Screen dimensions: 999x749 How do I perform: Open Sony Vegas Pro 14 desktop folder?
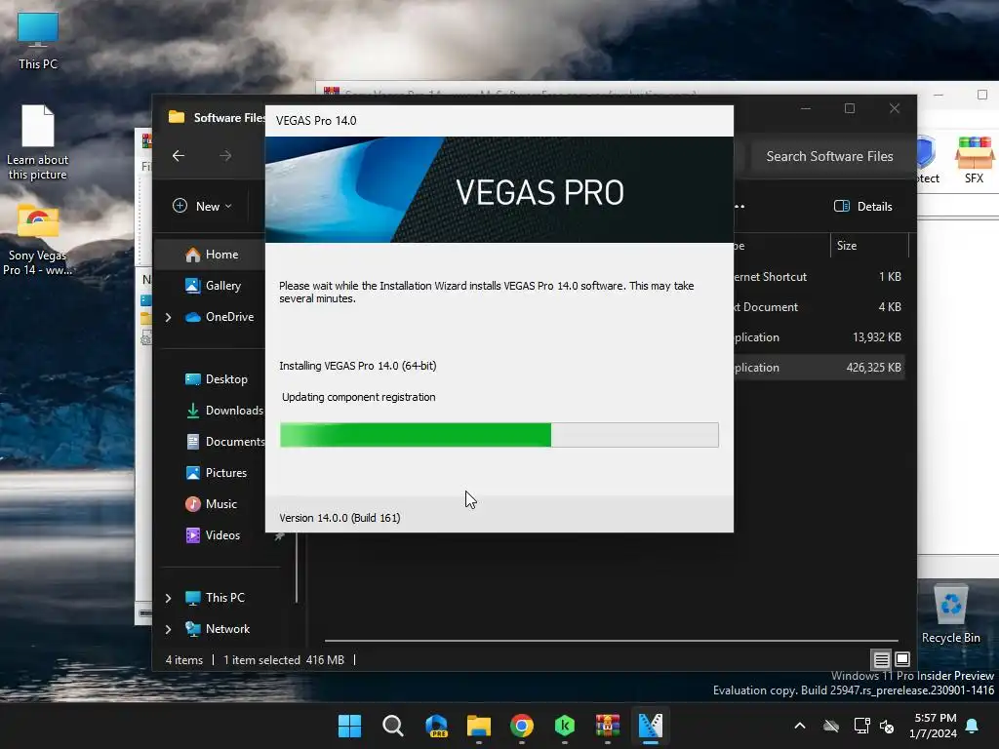click(x=38, y=240)
